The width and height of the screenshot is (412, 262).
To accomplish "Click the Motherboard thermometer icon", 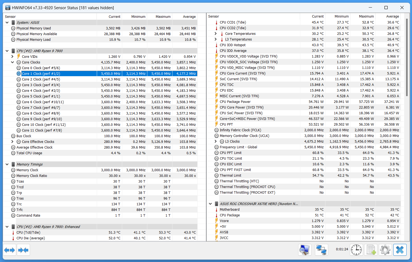I will [216, 210].
